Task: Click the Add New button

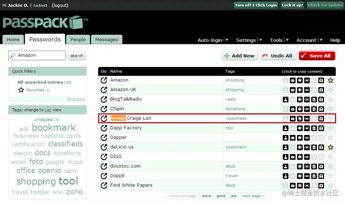Action: click(240, 56)
